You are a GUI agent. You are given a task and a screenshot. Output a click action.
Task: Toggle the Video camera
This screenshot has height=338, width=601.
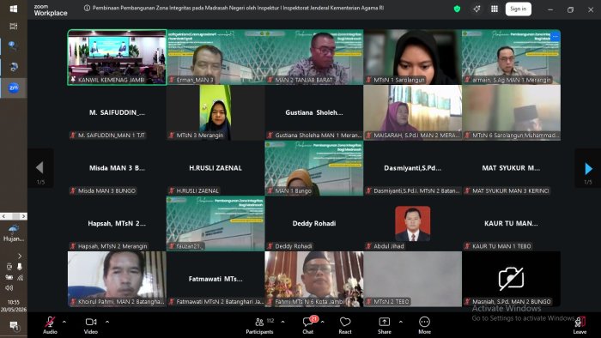point(91,325)
